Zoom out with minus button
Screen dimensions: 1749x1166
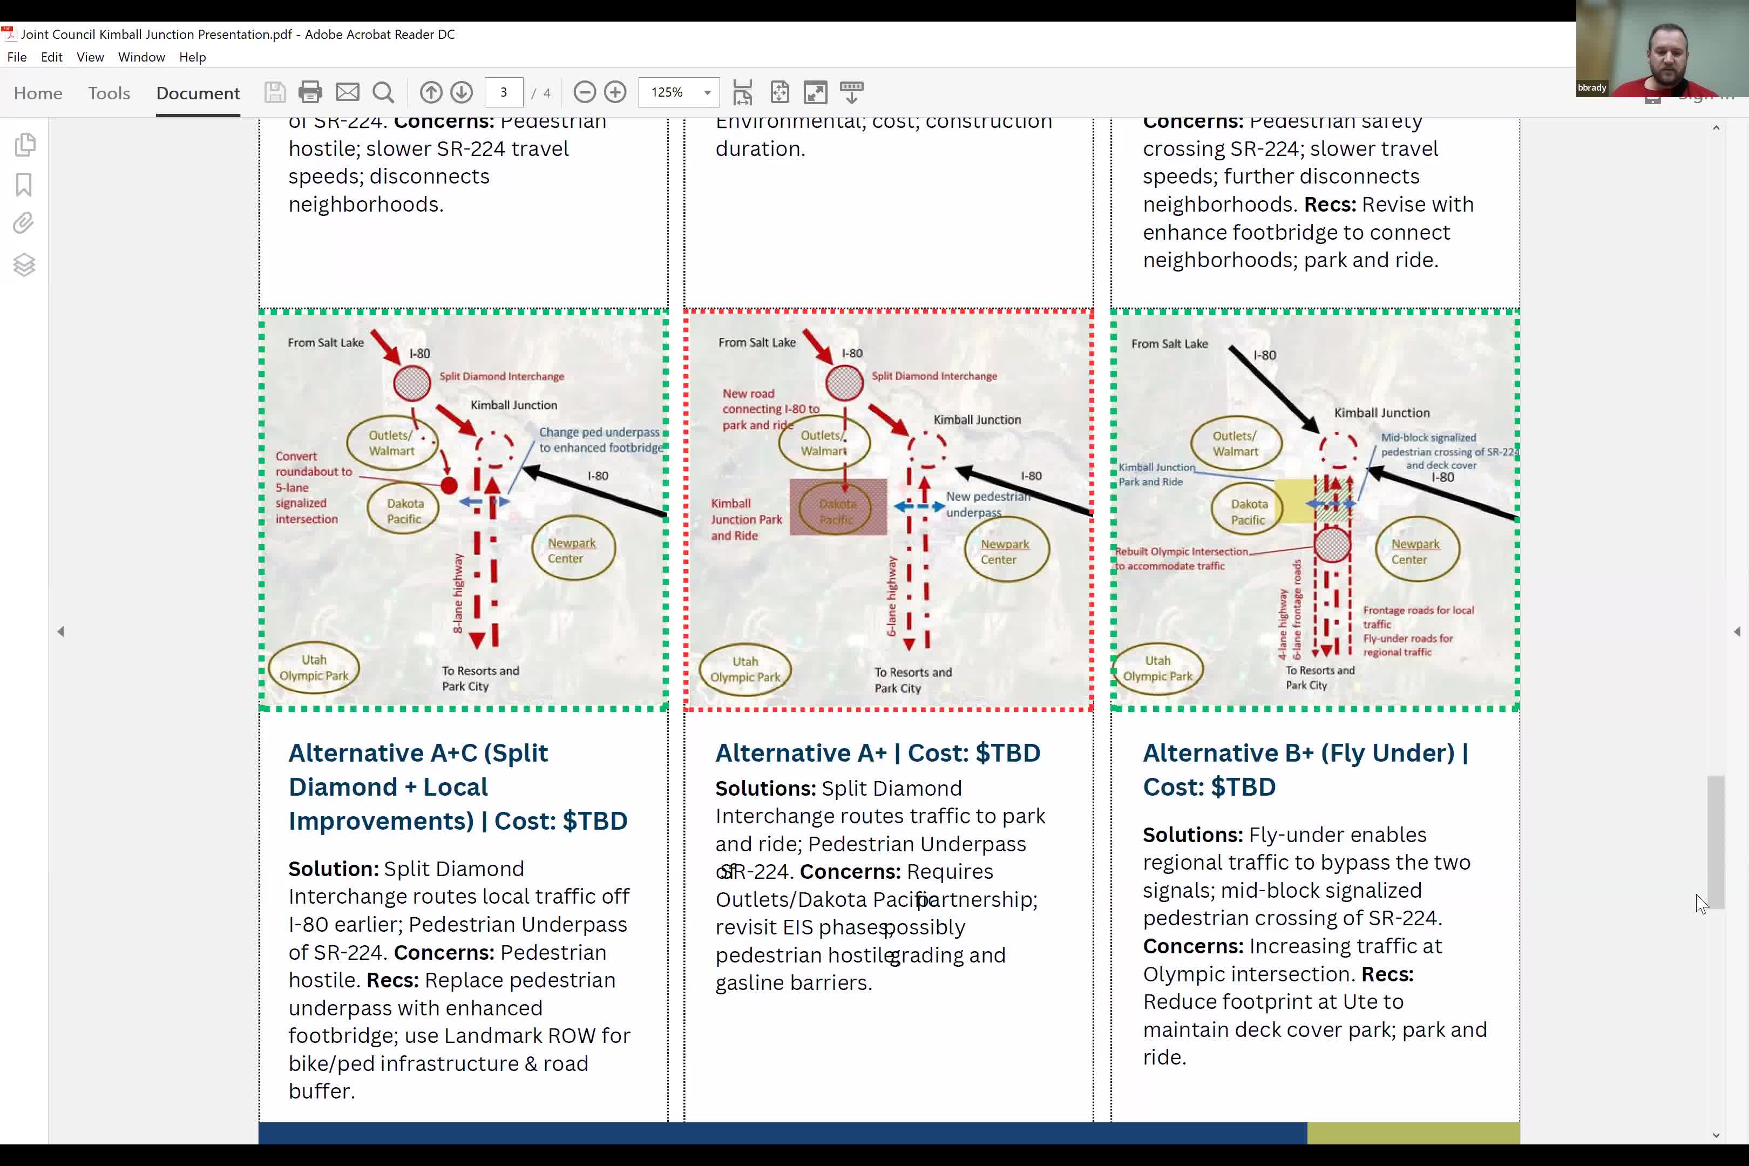585,92
